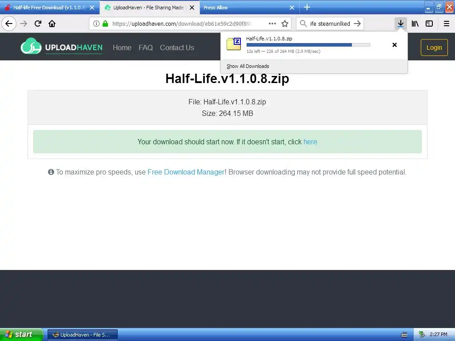Cancel the Half-Life.v1.1.0.8.zip download

pos(395,45)
